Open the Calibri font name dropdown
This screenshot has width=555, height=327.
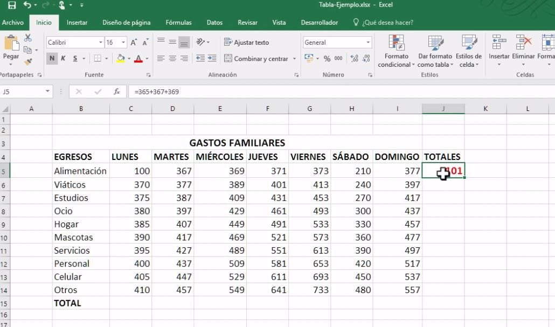(x=75, y=42)
